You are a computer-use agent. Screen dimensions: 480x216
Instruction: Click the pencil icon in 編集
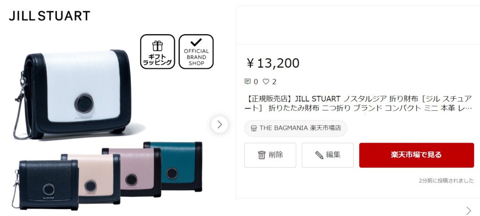[x=319, y=155]
